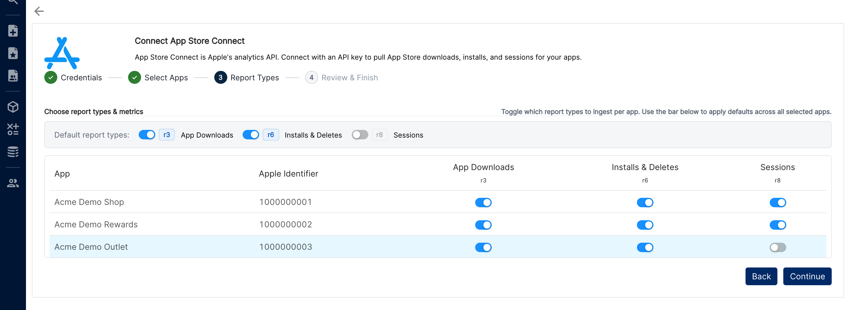Toggle Sessions for Acme Demo Shop

click(x=778, y=202)
